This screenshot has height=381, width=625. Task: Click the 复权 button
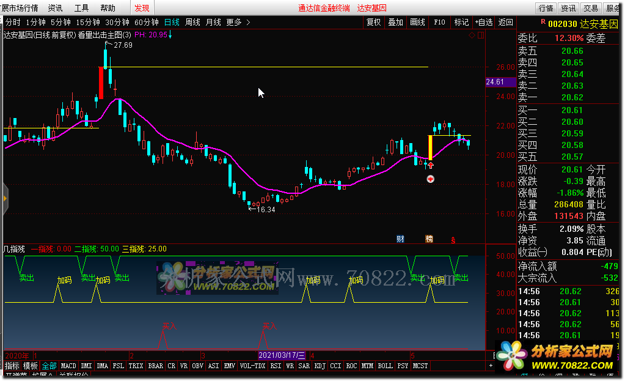(373, 23)
